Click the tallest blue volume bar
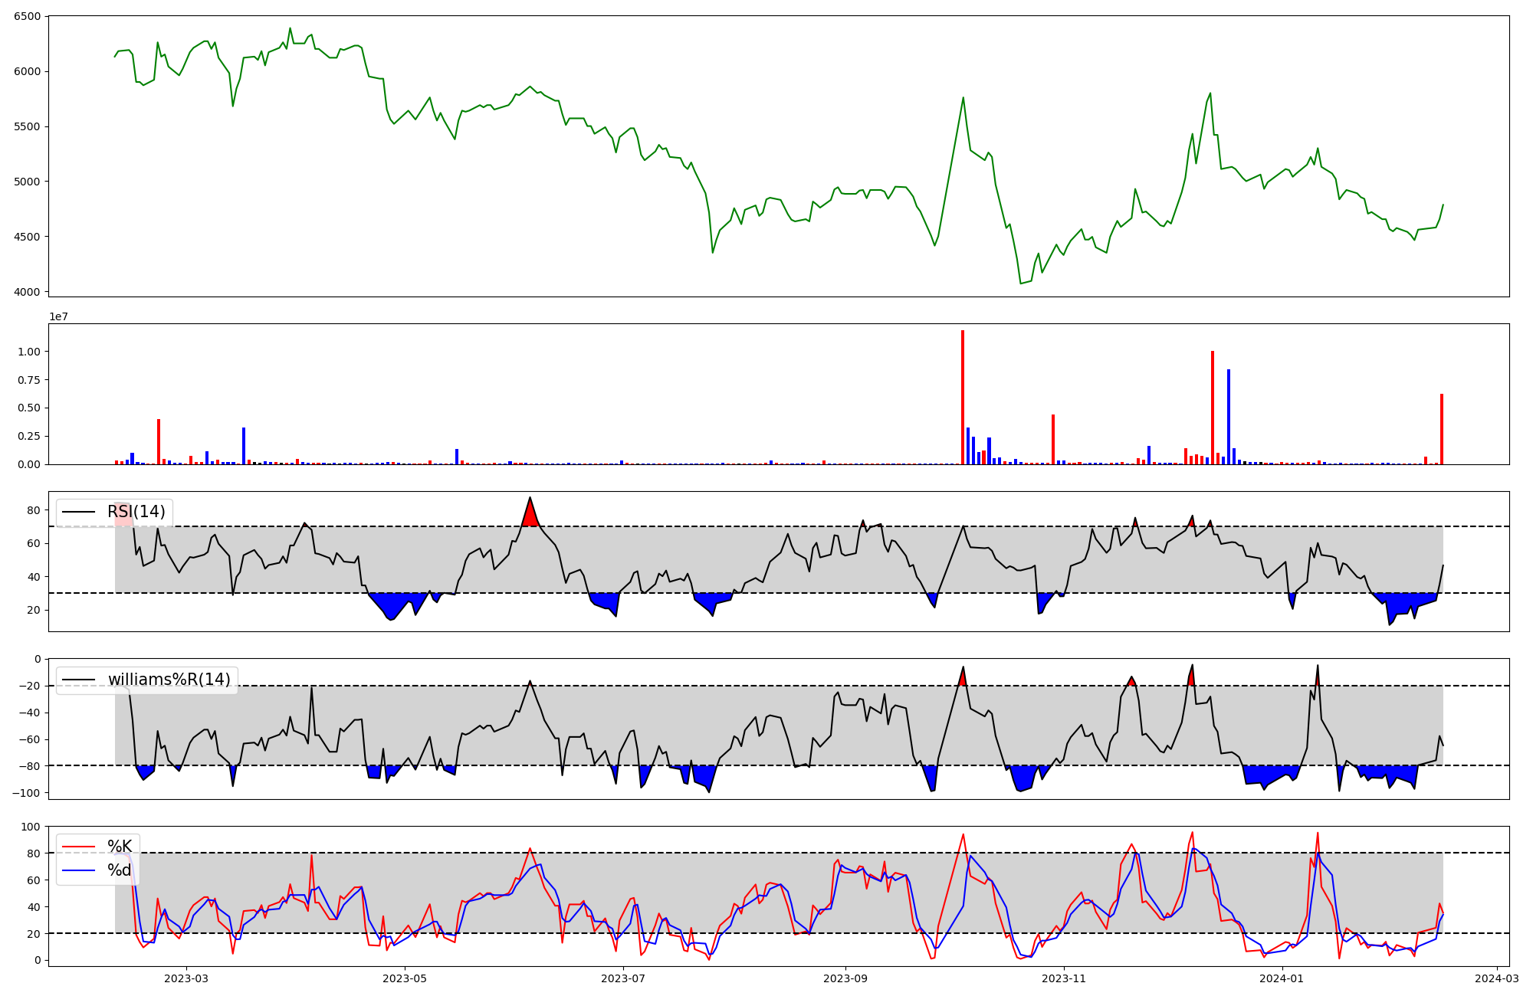This screenshot has height=996, width=1533. coord(1229,417)
